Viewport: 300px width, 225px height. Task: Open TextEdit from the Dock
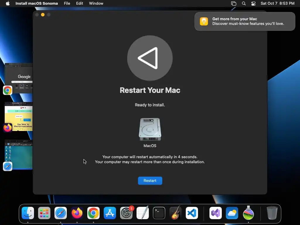click(x=143, y=213)
